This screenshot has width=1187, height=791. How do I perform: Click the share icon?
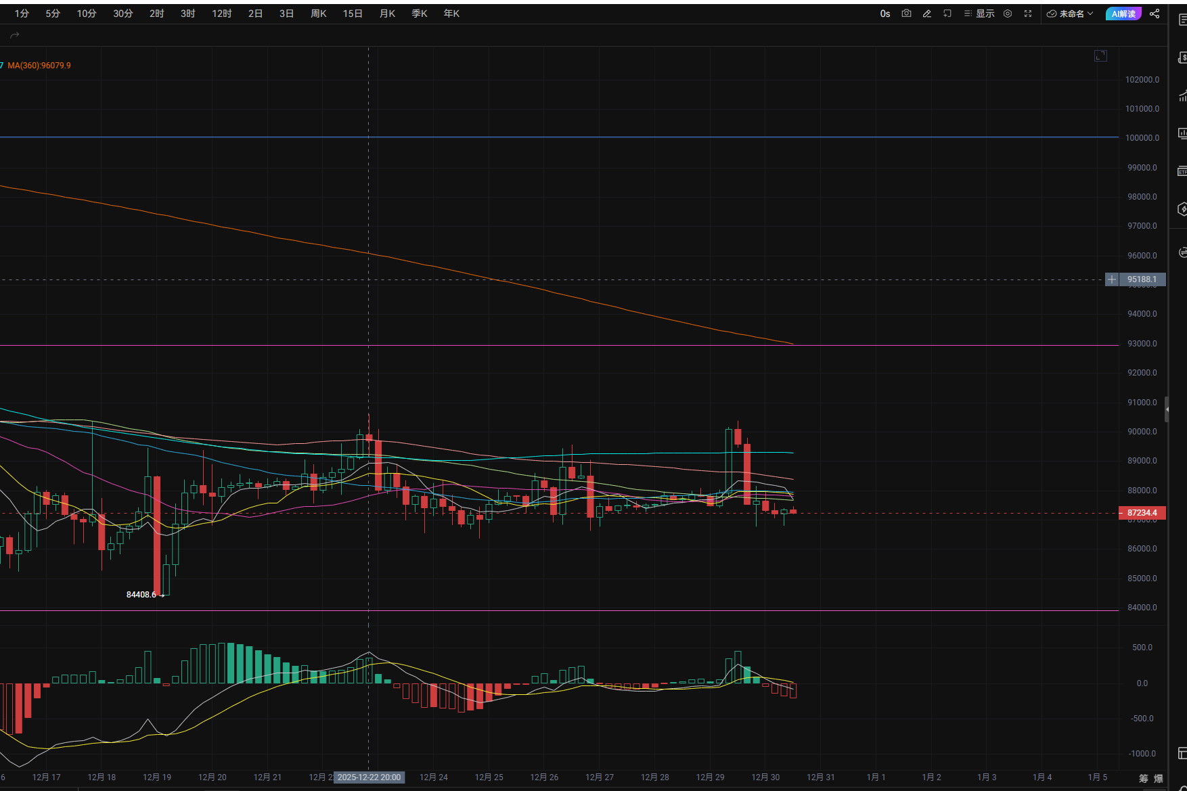(1155, 14)
